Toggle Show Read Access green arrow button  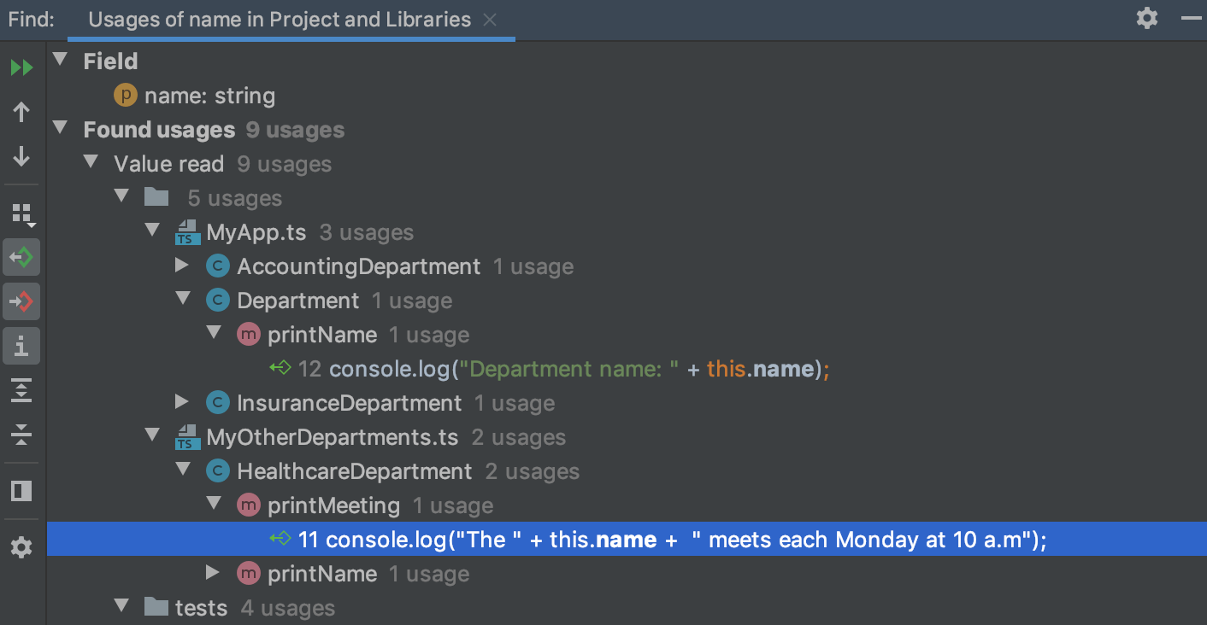(x=21, y=257)
